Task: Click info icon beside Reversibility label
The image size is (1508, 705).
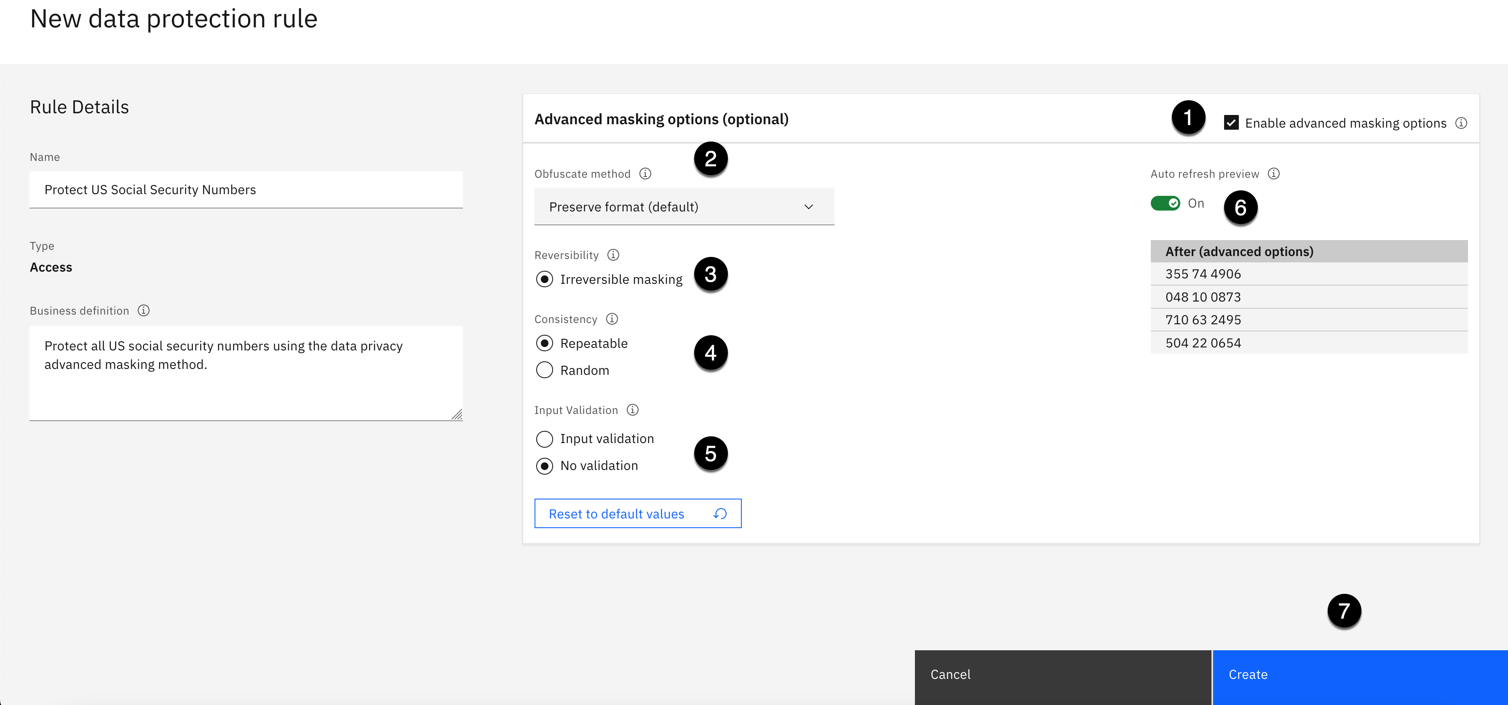Action: coord(613,255)
